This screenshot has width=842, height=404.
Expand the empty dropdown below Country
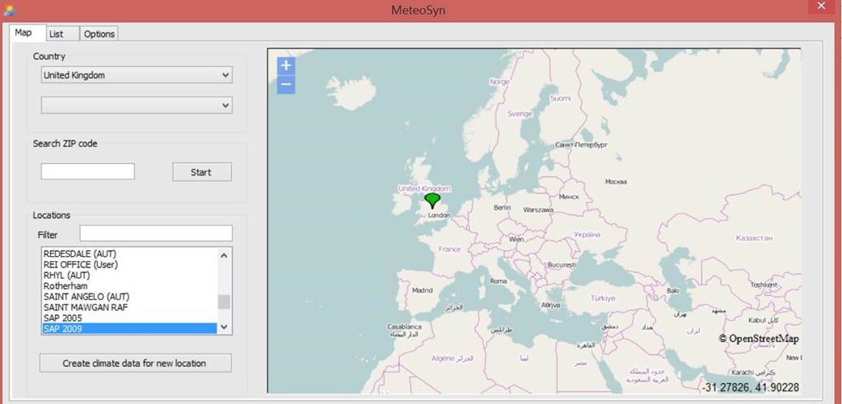coord(136,105)
